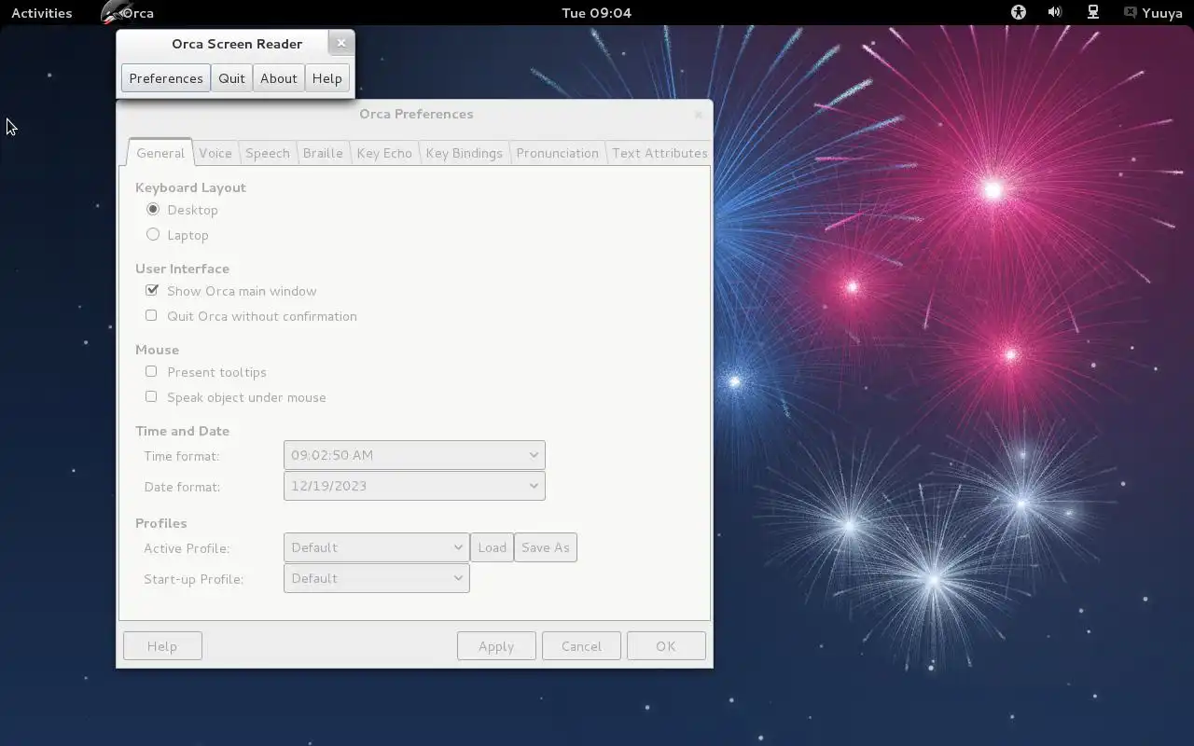Switch to the Key Echo tab
The width and height of the screenshot is (1194, 746).
tap(384, 153)
